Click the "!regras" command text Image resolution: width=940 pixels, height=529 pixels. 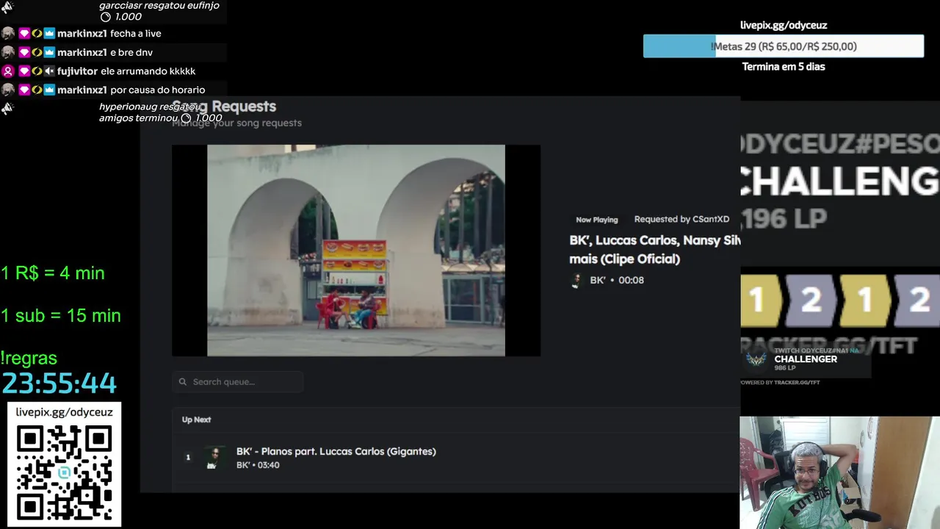(x=29, y=359)
